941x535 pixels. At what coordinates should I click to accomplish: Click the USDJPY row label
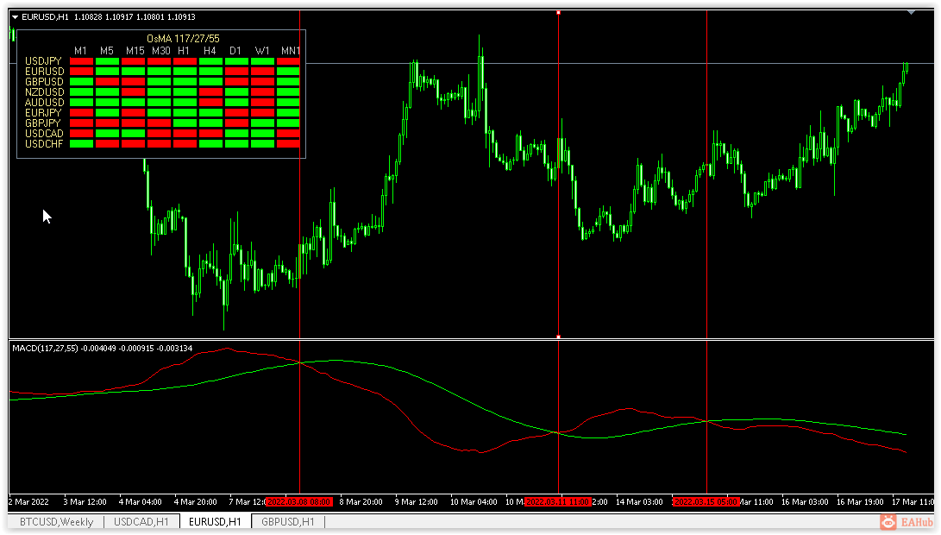43,61
